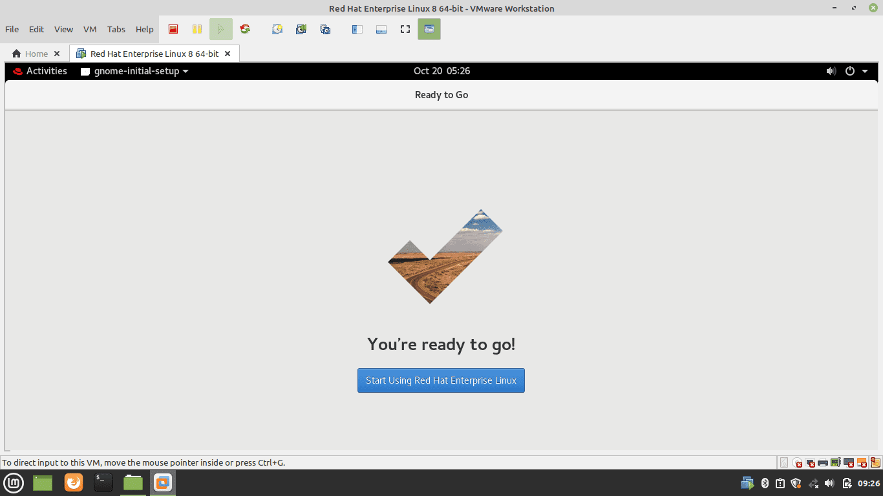
Task: Open the update manager shield tray icon
Action: click(x=796, y=483)
